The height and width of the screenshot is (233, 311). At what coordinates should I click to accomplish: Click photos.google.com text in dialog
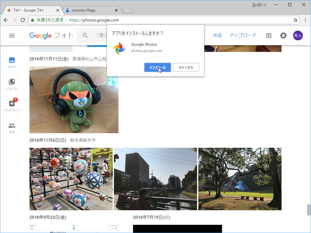147,51
